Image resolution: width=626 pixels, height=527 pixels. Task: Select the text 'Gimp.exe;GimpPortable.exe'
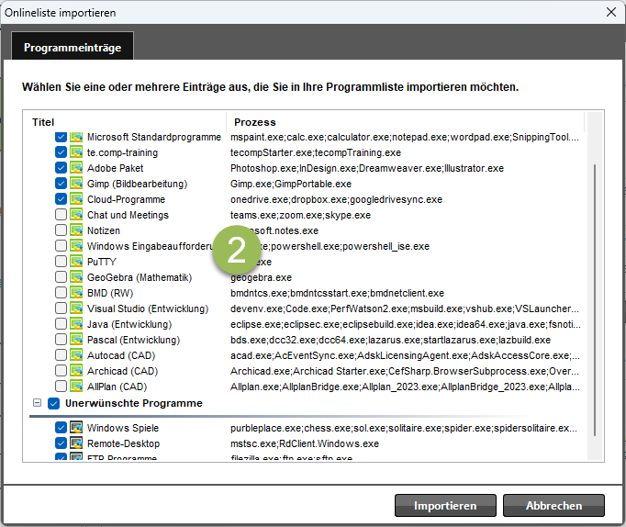point(291,184)
